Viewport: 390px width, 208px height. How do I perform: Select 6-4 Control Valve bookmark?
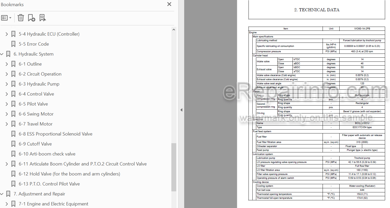tap(36, 94)
